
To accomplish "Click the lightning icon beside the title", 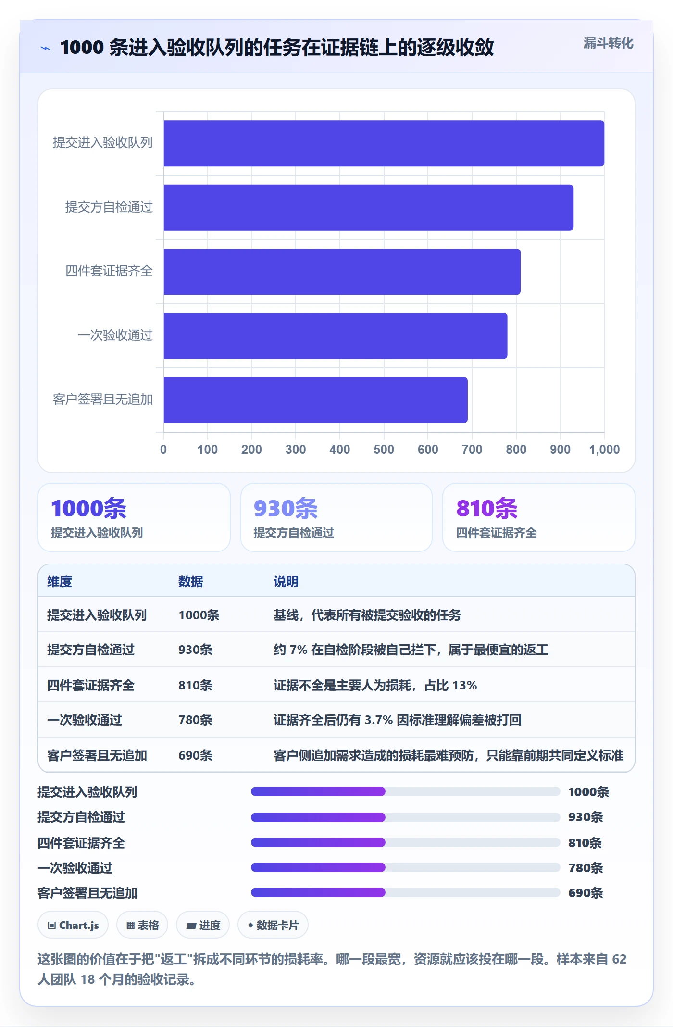I will tap(46, 48).
